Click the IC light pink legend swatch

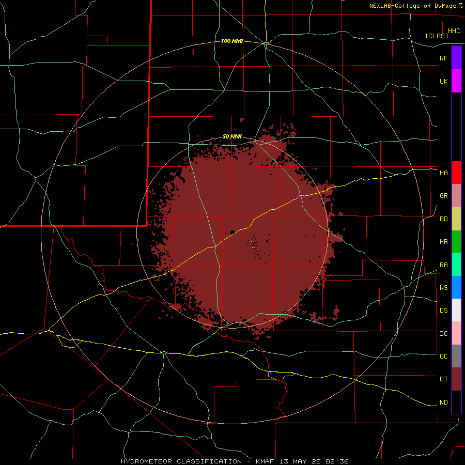pyautogui.click(x=456, y=333)
